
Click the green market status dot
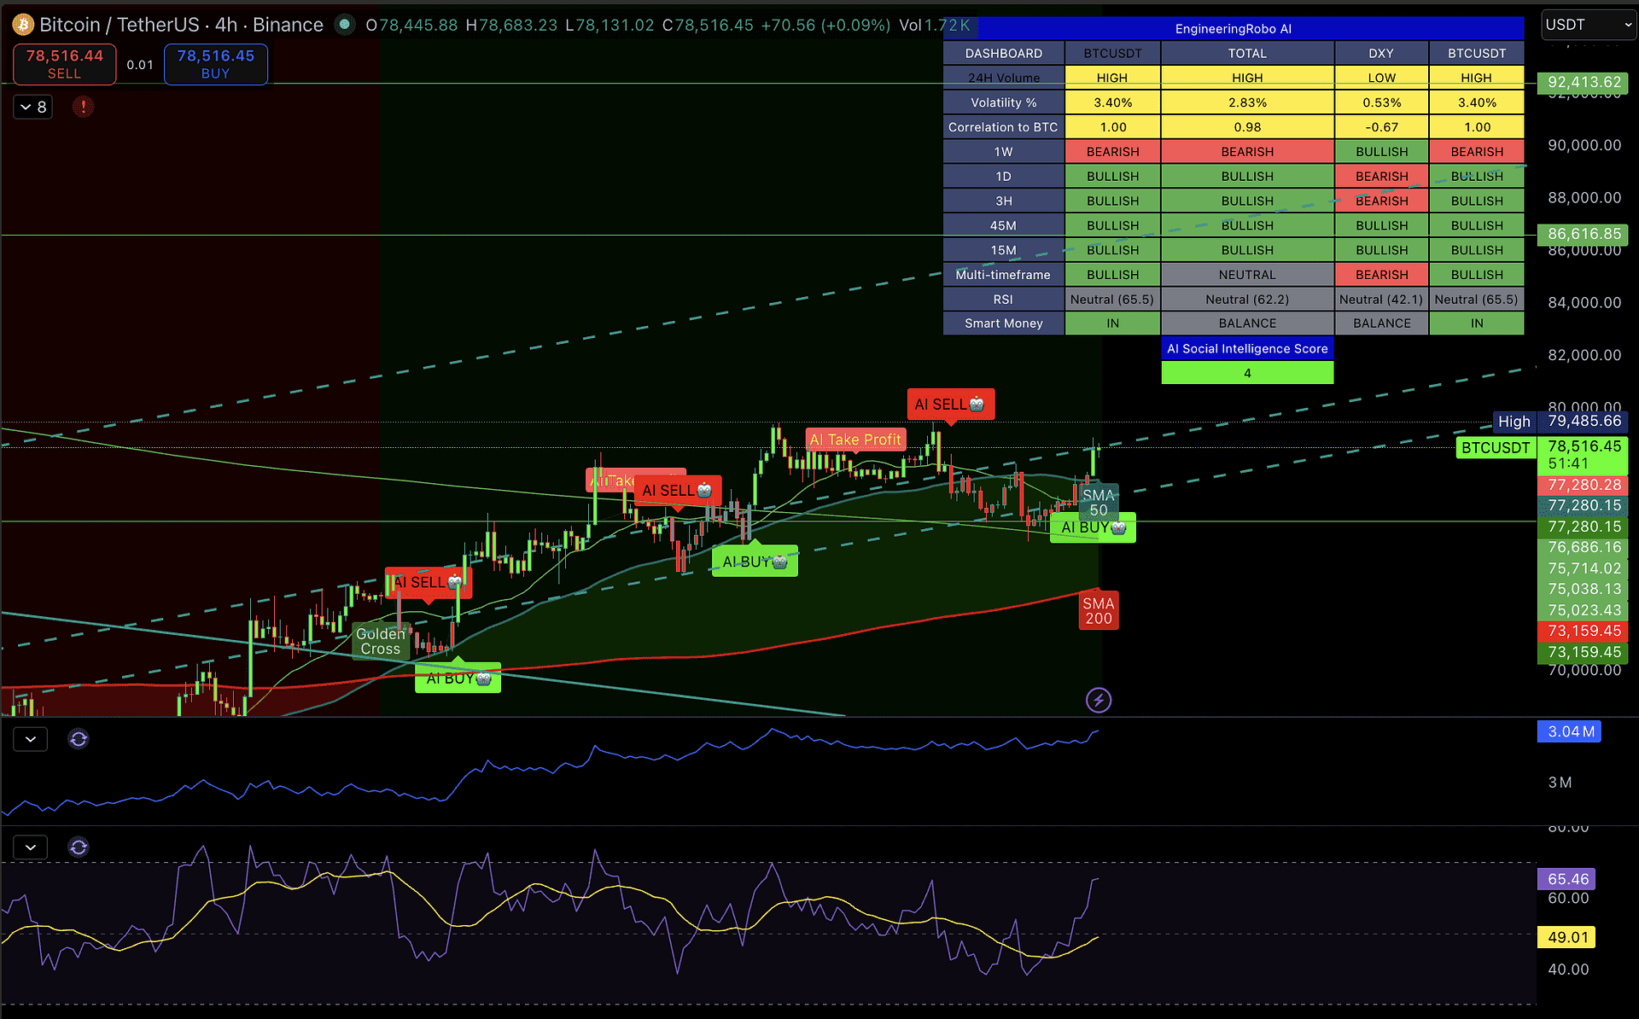tap(345, 25)
